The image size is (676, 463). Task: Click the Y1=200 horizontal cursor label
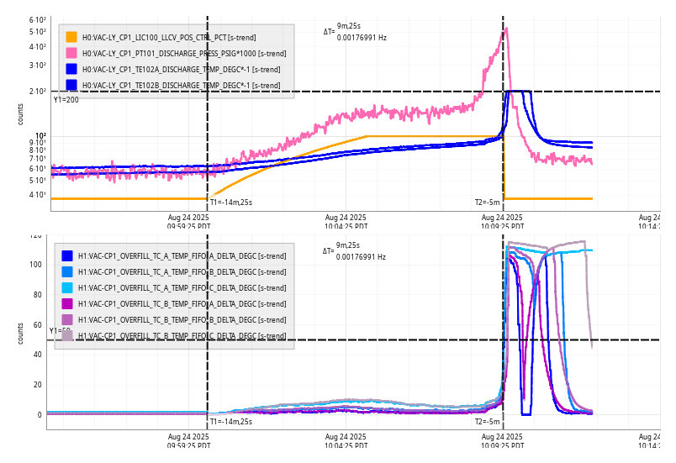pos(66,99)
